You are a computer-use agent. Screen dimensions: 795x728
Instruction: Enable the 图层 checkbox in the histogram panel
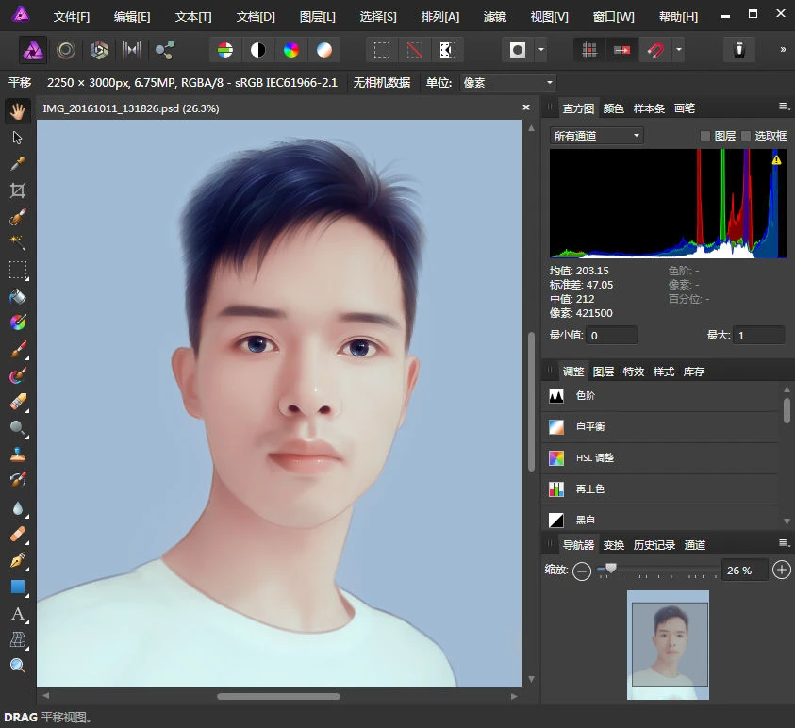705,136
